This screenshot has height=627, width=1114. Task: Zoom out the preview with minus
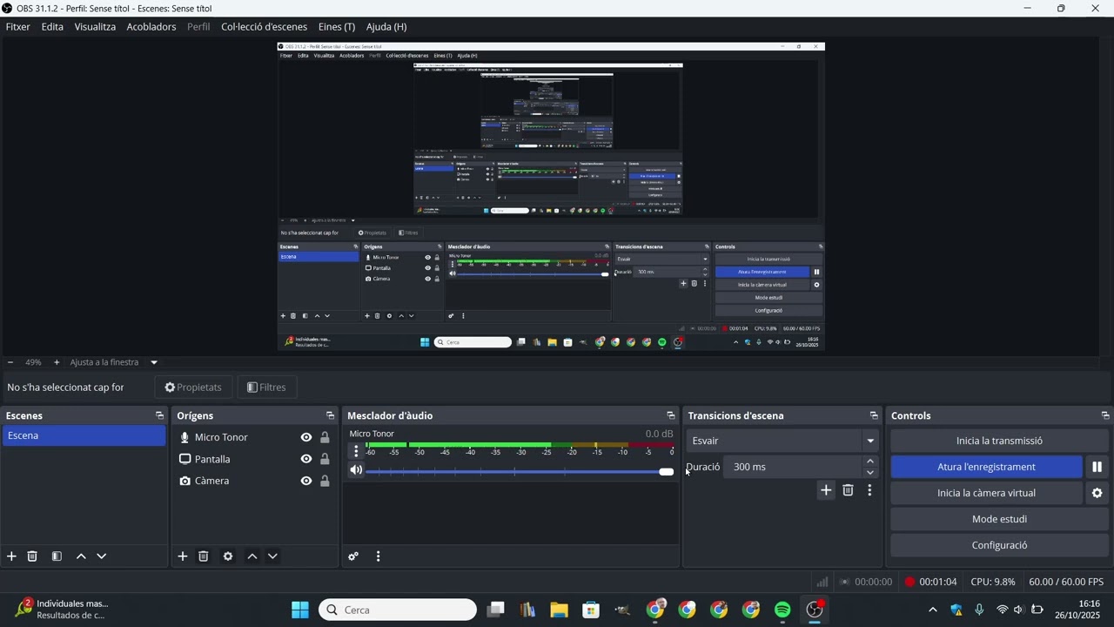click(x=10, y=362)
